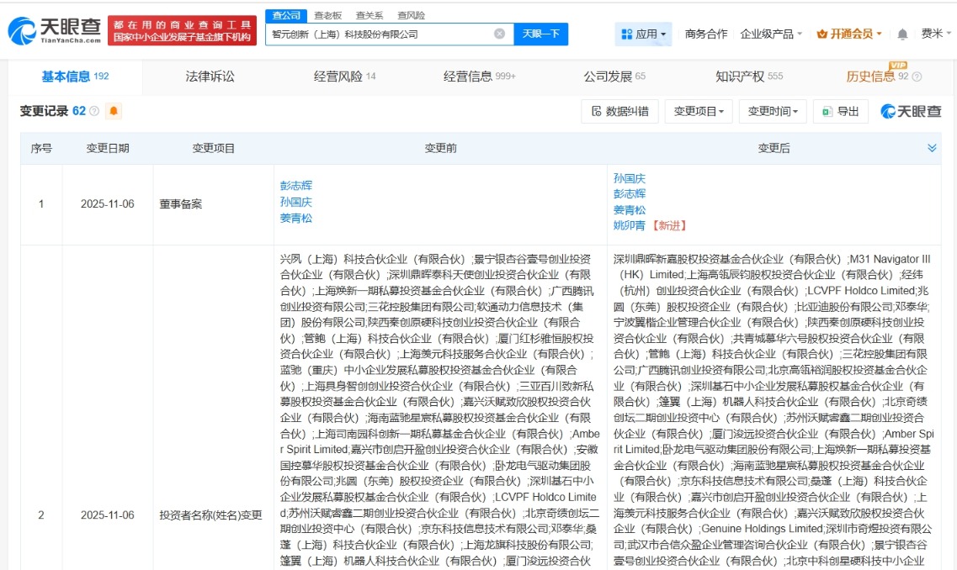
Task: Click the 天眼一下 search button
Action: coord(540,34)
